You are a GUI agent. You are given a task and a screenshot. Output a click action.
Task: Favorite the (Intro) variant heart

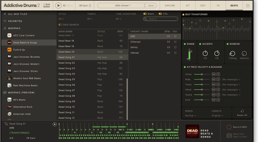175,48
